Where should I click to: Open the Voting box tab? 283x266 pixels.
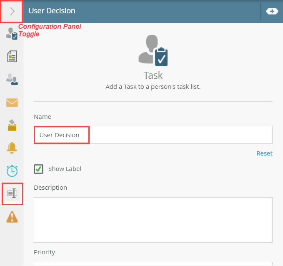coord(12,125)
